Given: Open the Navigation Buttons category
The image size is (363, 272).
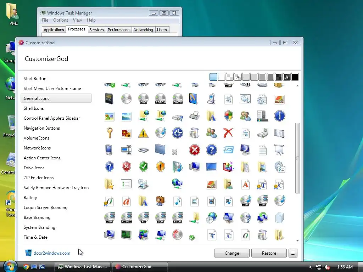Looking at the screenshot, I should 42,128.
